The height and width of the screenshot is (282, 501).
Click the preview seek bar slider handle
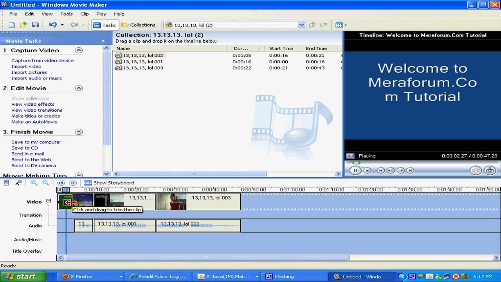[355, 163]
